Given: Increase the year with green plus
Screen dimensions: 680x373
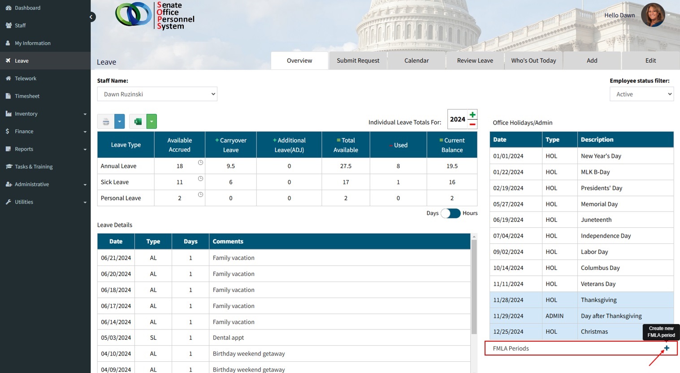Looking at the screenshot, I should (472, 115).
